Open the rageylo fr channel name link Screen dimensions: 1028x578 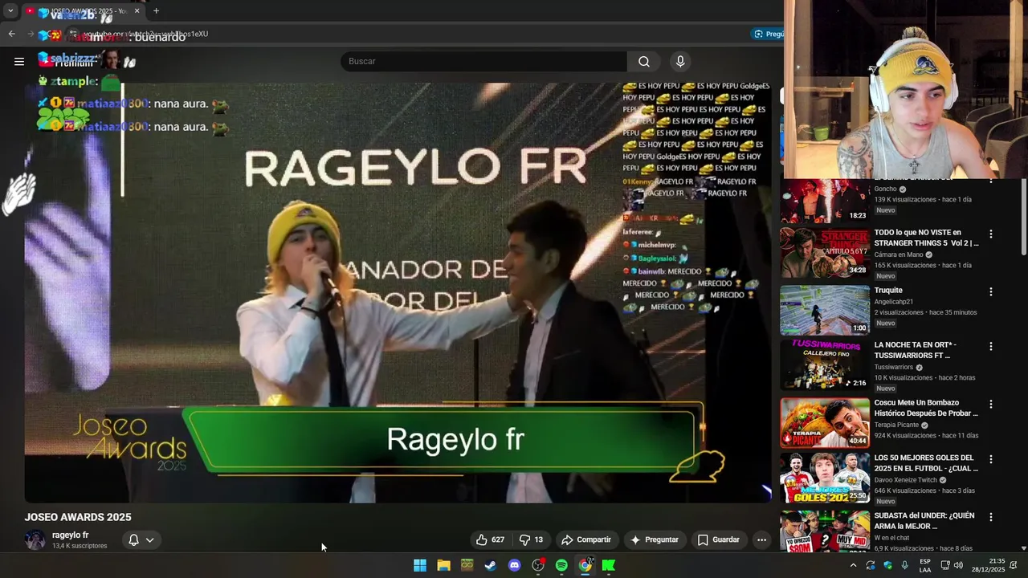point(71,535)
